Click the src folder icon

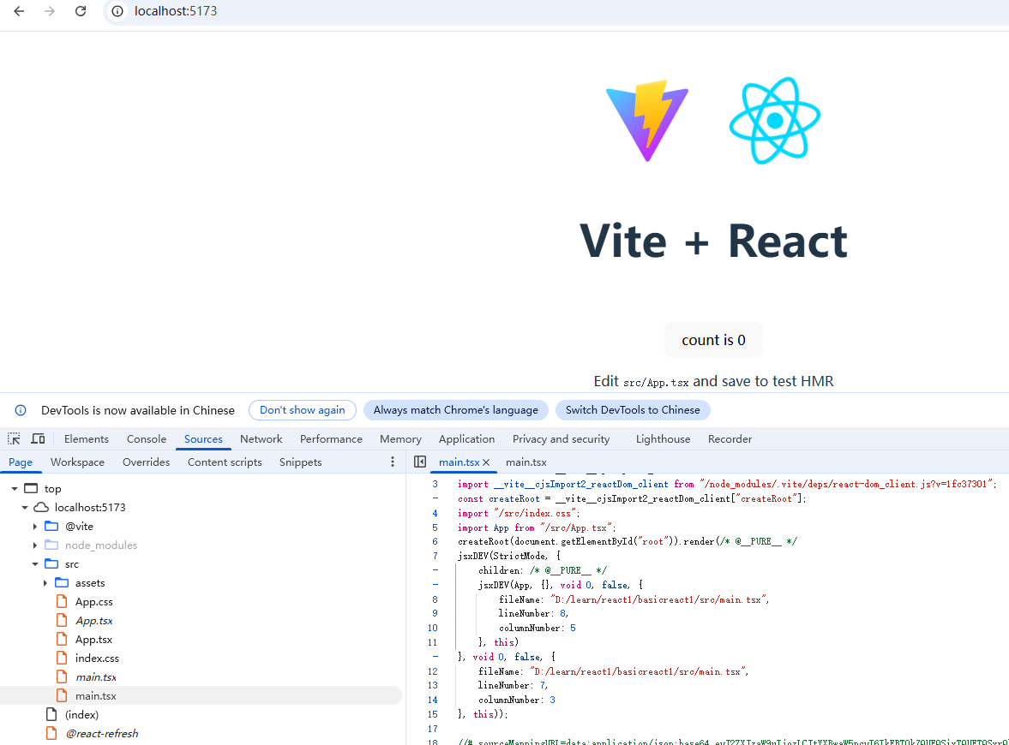point(51,563)
